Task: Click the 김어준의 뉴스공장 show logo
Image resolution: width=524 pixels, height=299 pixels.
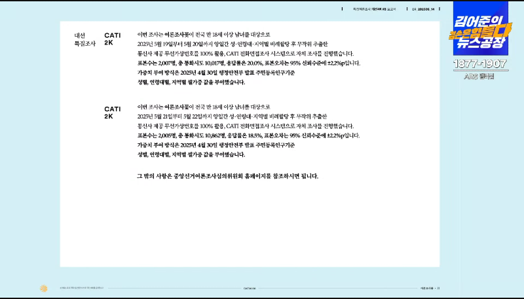Action: pos(481,29)
